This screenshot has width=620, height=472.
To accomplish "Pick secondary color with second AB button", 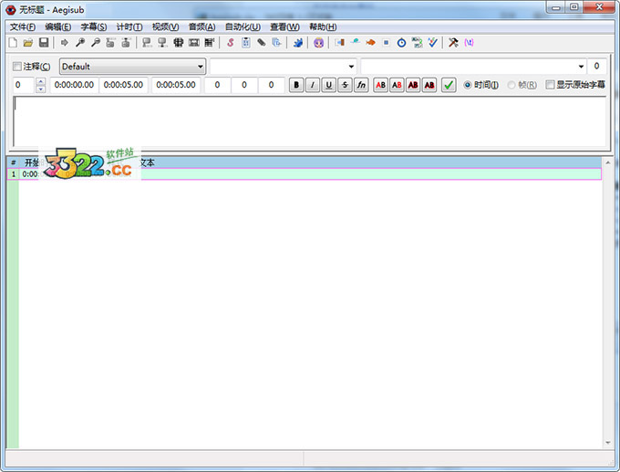I will (x=397, y=85).
